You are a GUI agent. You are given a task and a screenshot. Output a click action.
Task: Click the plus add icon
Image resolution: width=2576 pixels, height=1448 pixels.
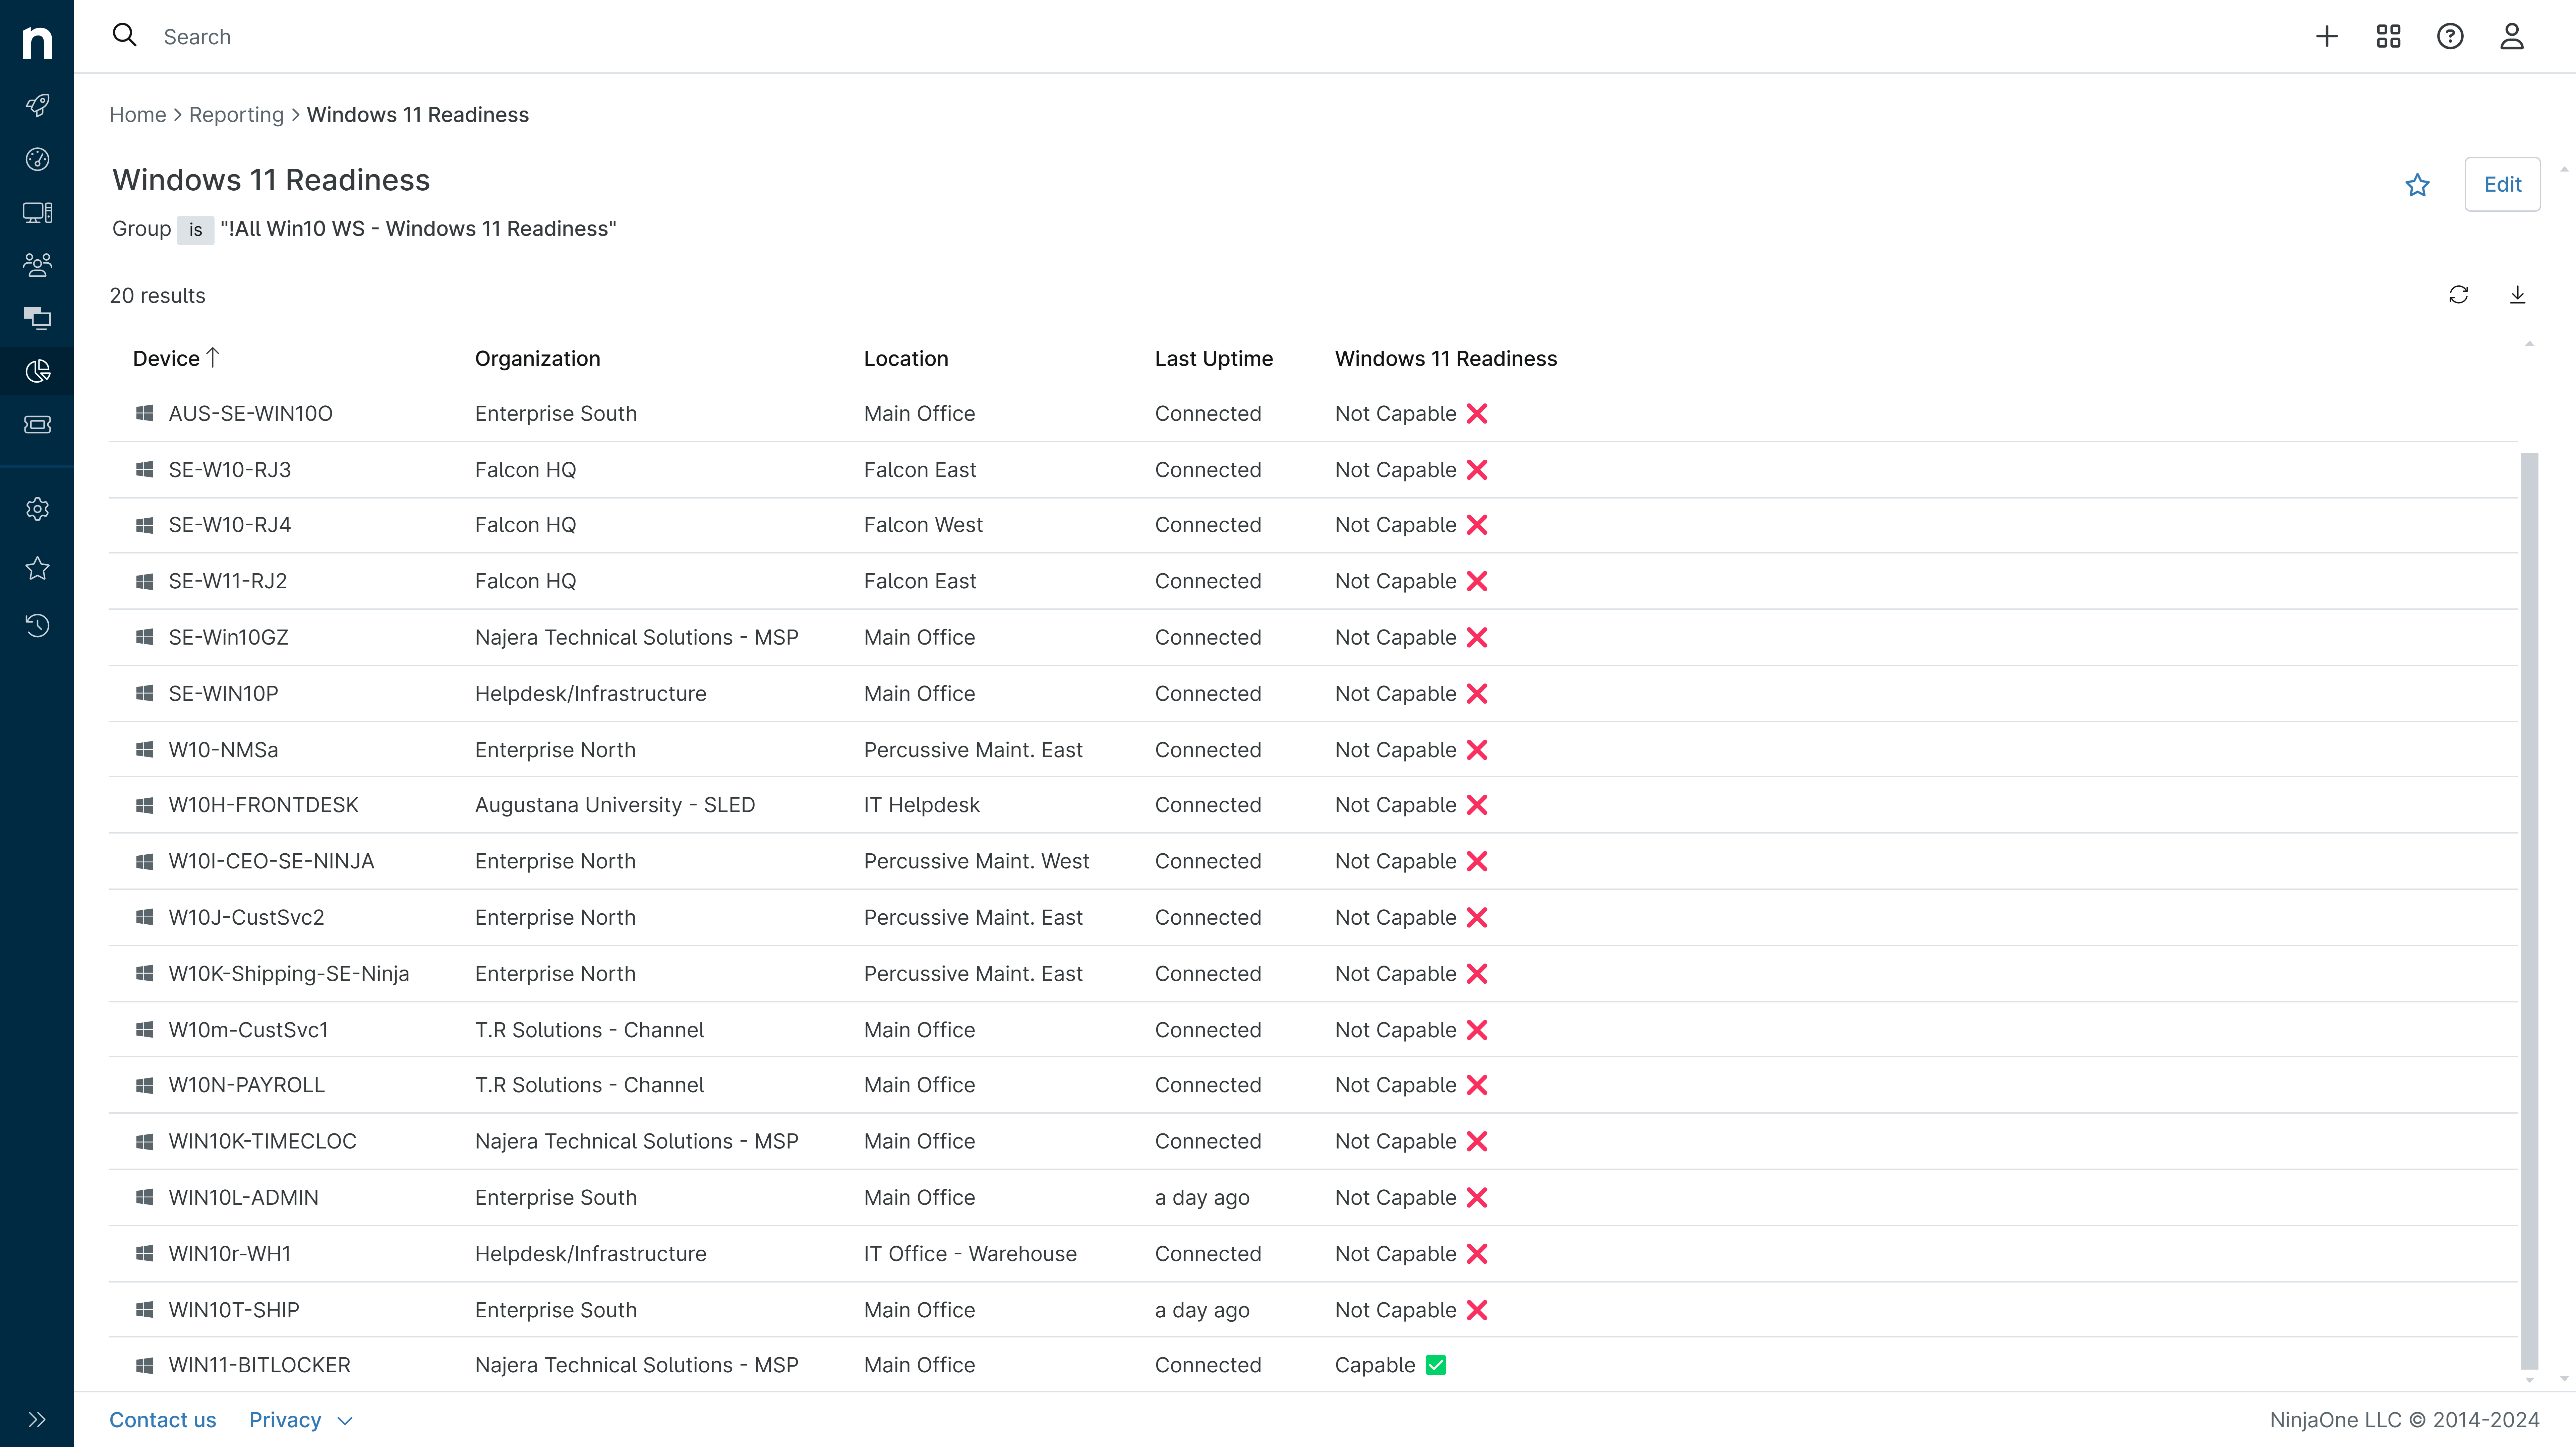click(x=2327, y=37)
